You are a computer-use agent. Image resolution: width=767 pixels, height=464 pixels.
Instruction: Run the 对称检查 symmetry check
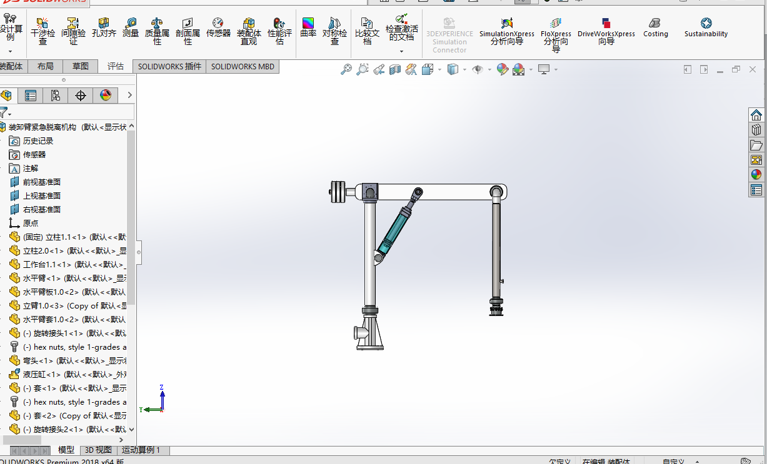pyautogui.click(x=334, y=31)
